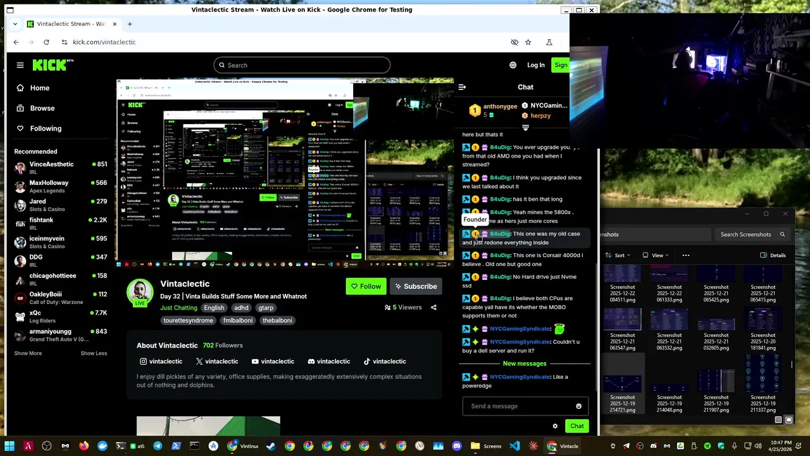Share the Vintaclectic stream

(x=433, y=308)
